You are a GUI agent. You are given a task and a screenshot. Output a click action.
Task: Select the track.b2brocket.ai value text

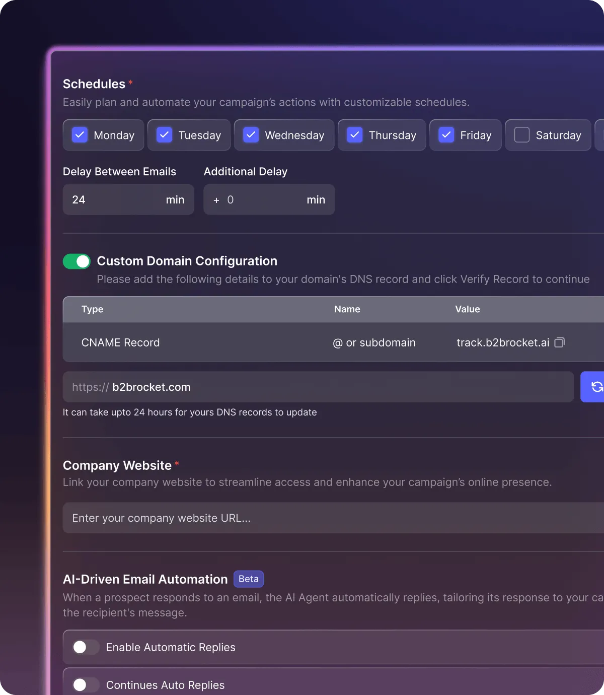tap(502, 342)
